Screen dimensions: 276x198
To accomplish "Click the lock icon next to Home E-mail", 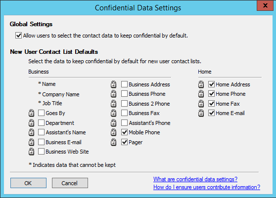I will tap(201, 113).
